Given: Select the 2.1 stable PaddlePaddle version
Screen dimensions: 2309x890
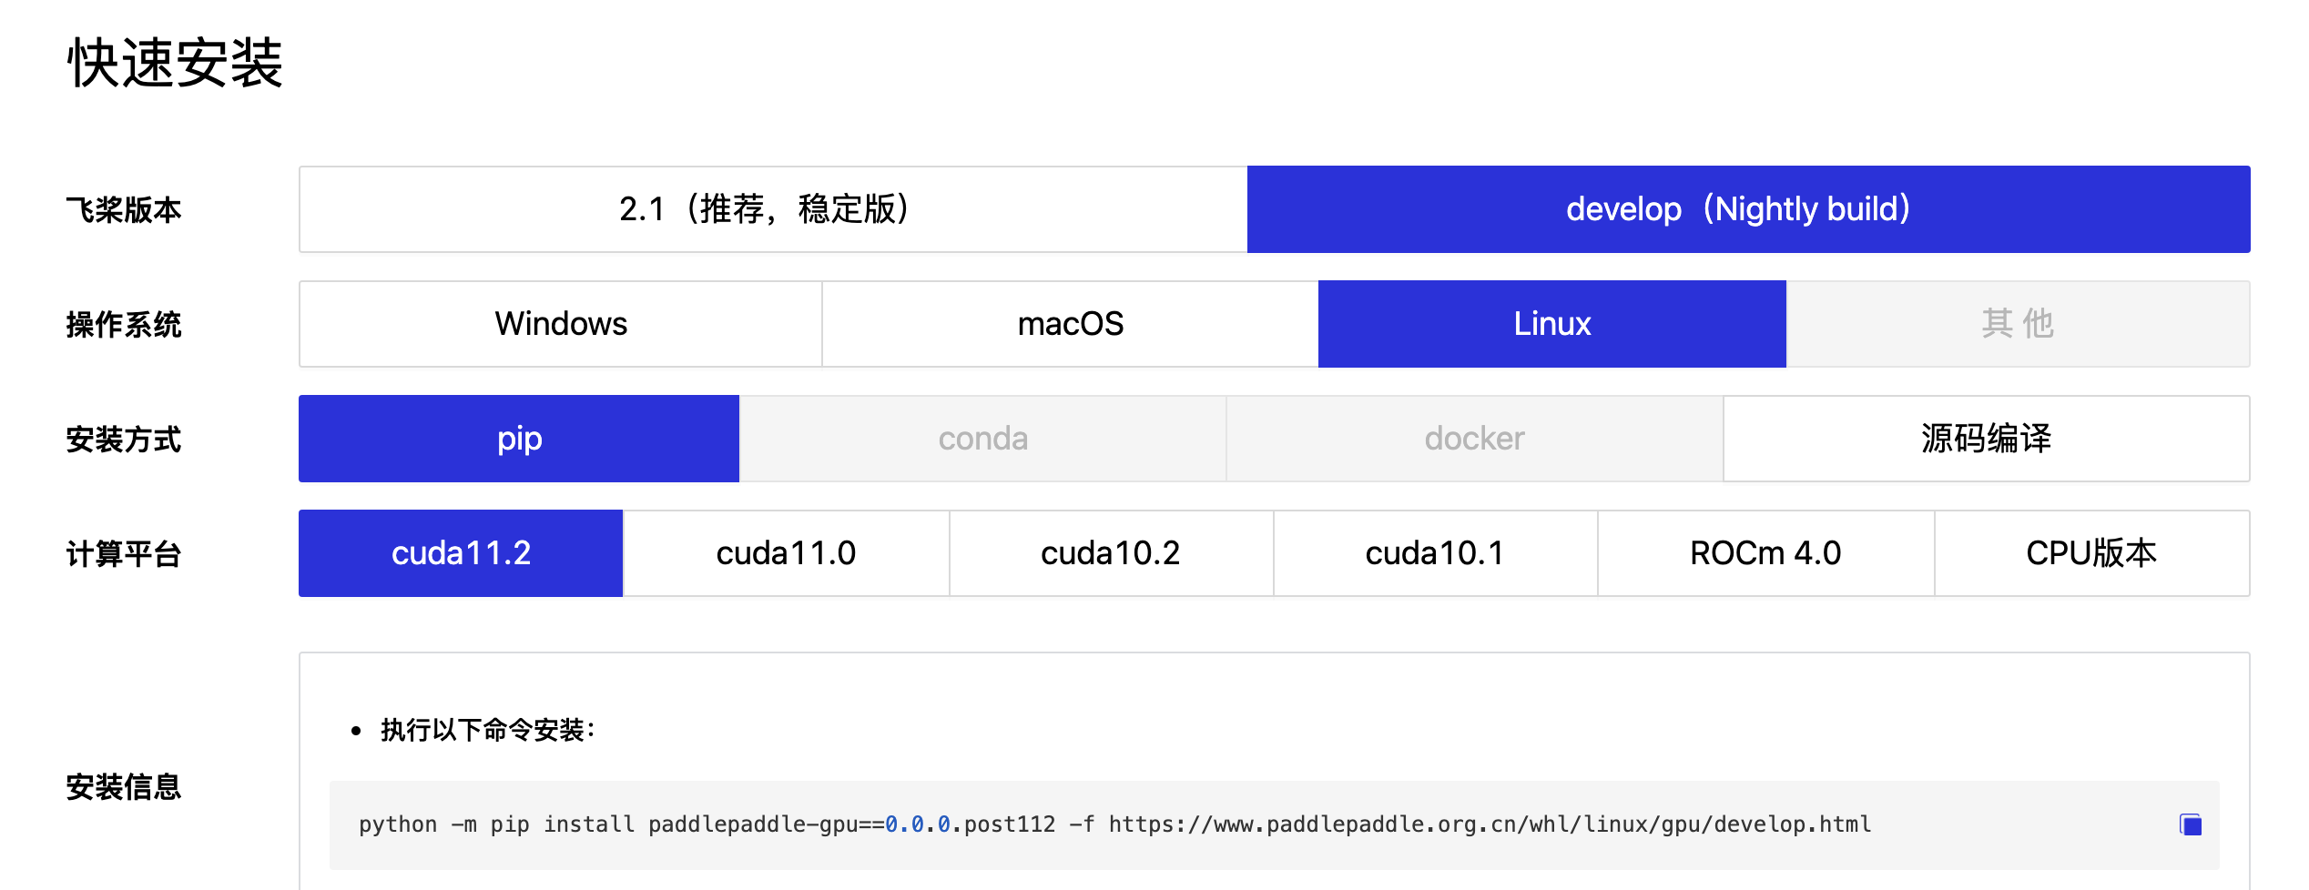Looking at the screenshot, I should (769, 208).
